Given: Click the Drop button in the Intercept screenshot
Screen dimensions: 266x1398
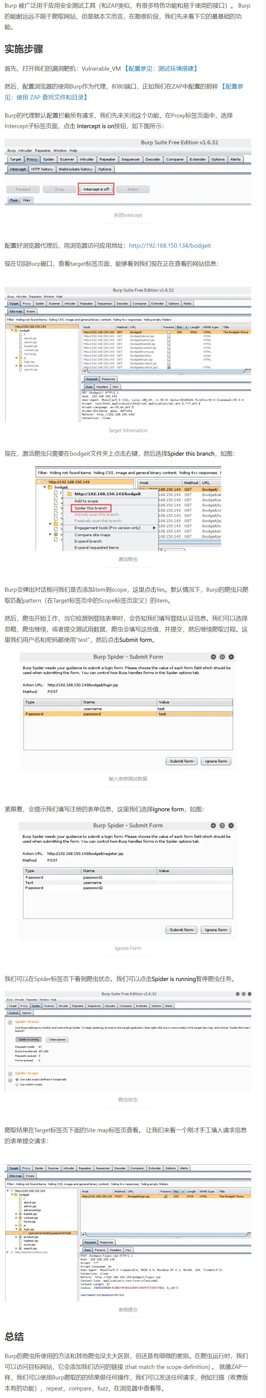Looking at the screenshot, I should (x=60, y=190).
